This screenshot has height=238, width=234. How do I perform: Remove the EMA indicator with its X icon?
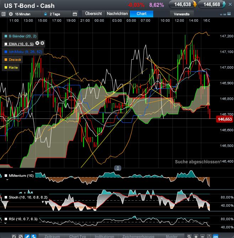click(37, 43)
